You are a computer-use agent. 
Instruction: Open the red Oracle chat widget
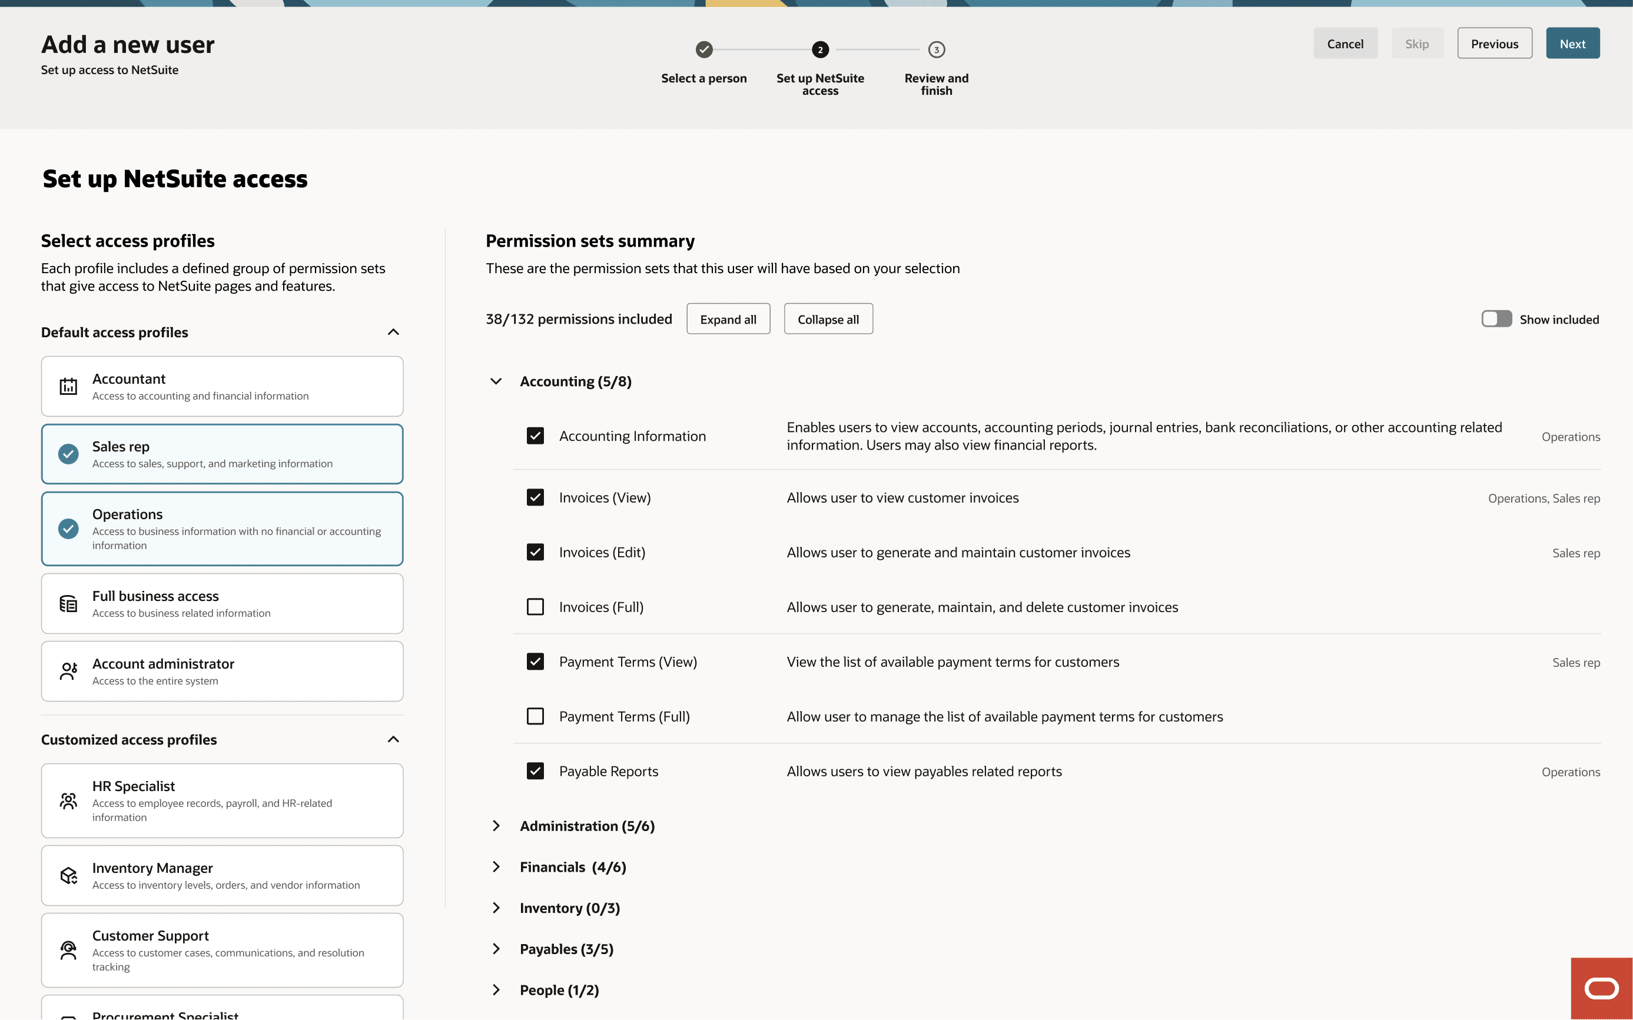coord(1601,988)
